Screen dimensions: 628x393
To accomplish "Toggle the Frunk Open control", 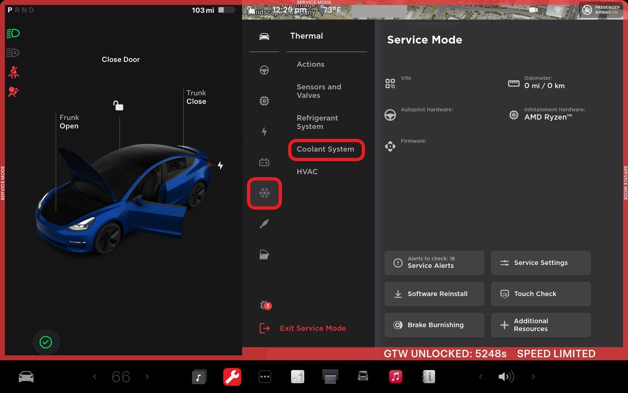I will [69, 122].
